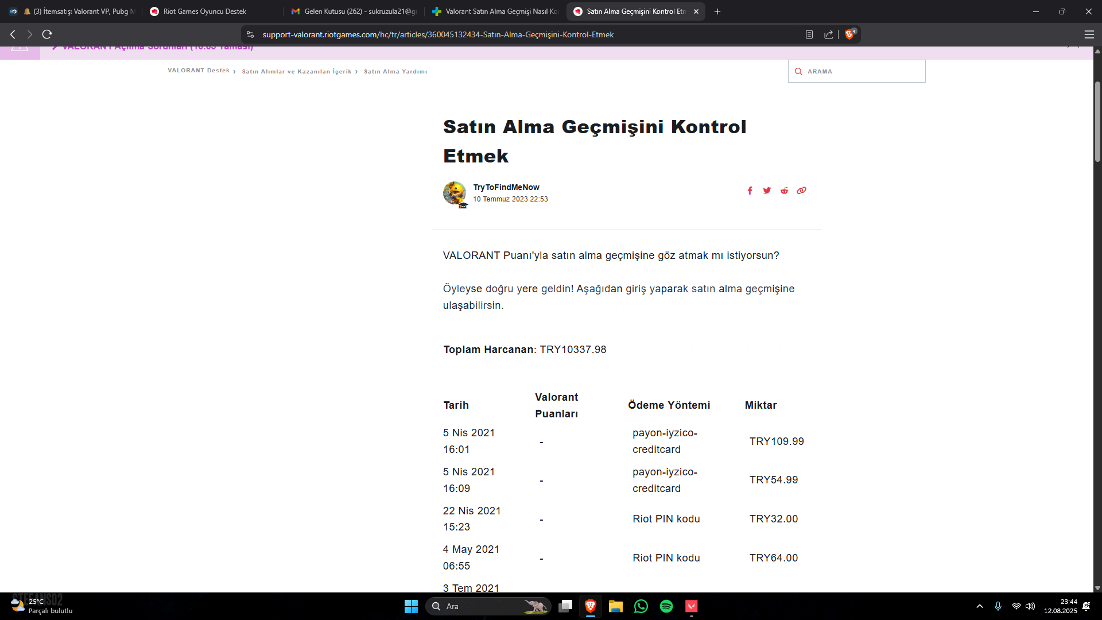Click the TRY32.00 amount cell
This screenshot has height=620, width=1102.
(773, 519)
